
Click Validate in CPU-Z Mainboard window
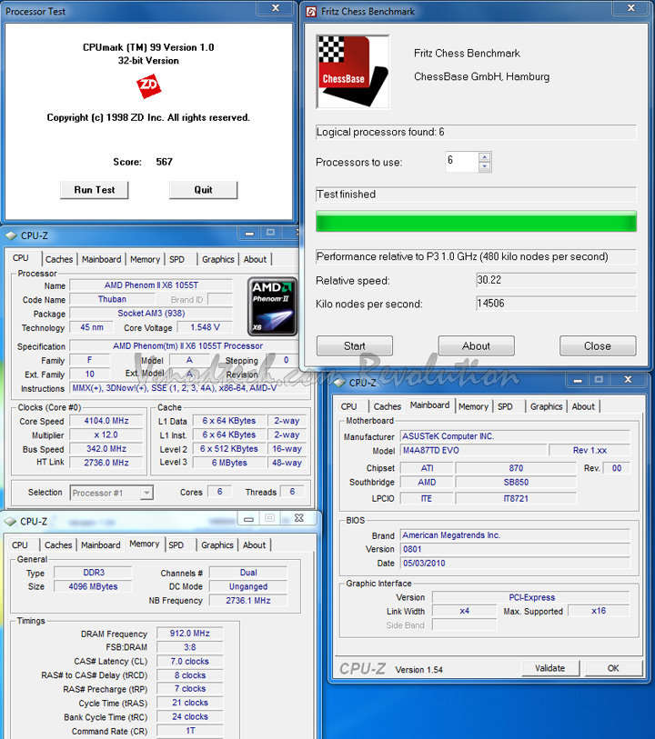point(549,668)
